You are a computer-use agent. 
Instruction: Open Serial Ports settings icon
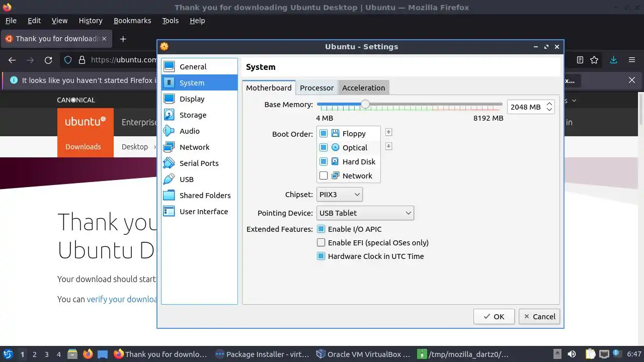click(x=169, y=163)
